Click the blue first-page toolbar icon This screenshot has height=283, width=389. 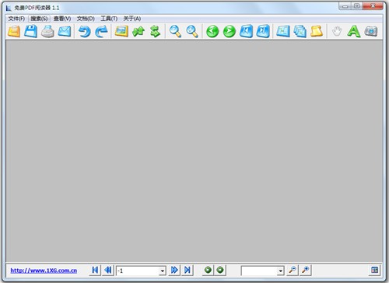click(x=246, y=31)
